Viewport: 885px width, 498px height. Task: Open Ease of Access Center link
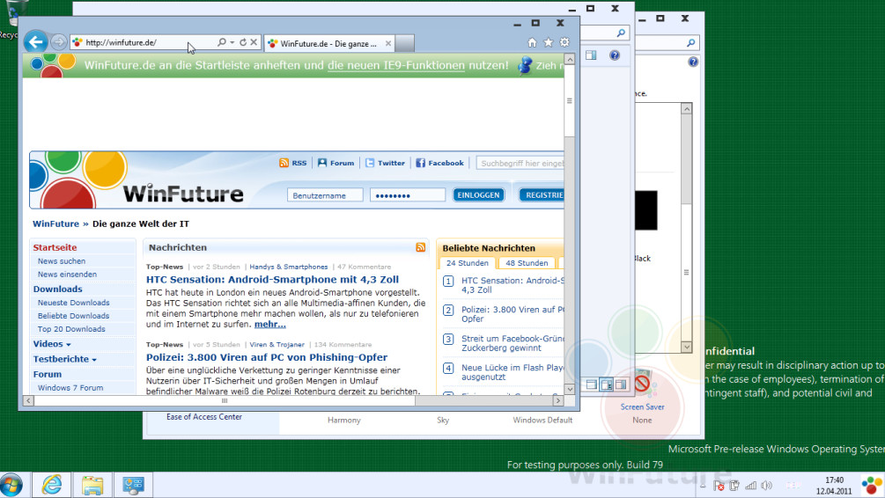(x=203, y=417)
